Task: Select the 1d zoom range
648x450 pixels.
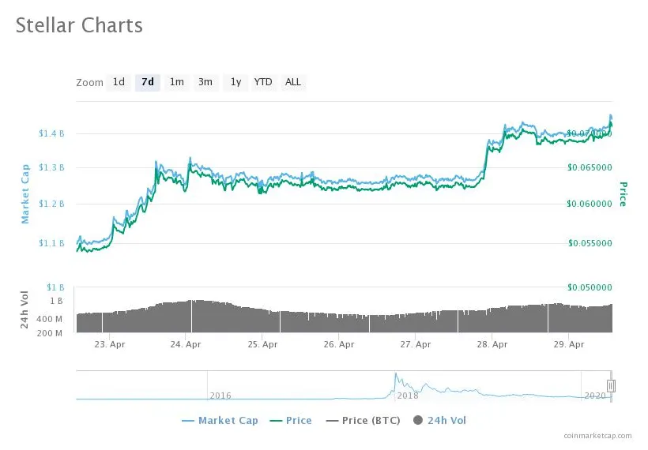Action: tap(119, 82)
